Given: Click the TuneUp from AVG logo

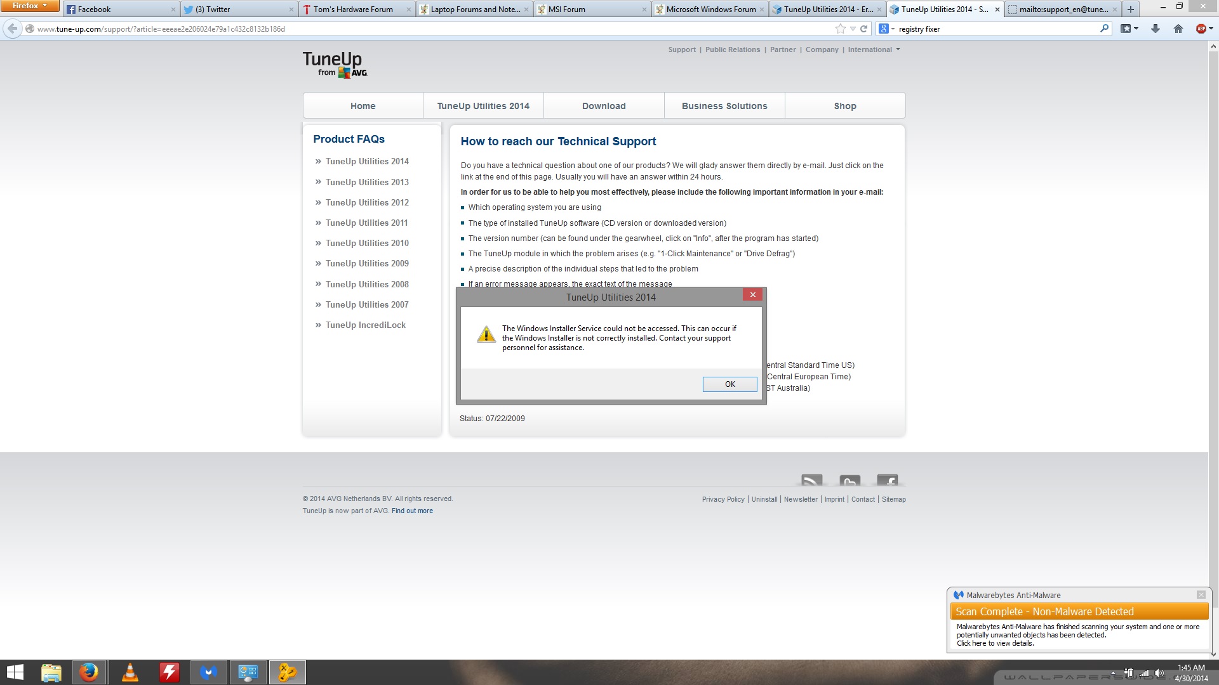Looking at the screenshot, I should pyautogui.click(x=335, y=64).
